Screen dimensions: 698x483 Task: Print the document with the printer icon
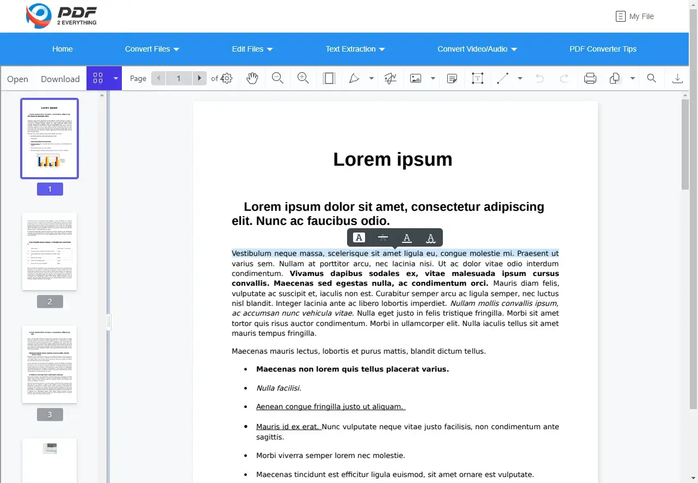590,78
